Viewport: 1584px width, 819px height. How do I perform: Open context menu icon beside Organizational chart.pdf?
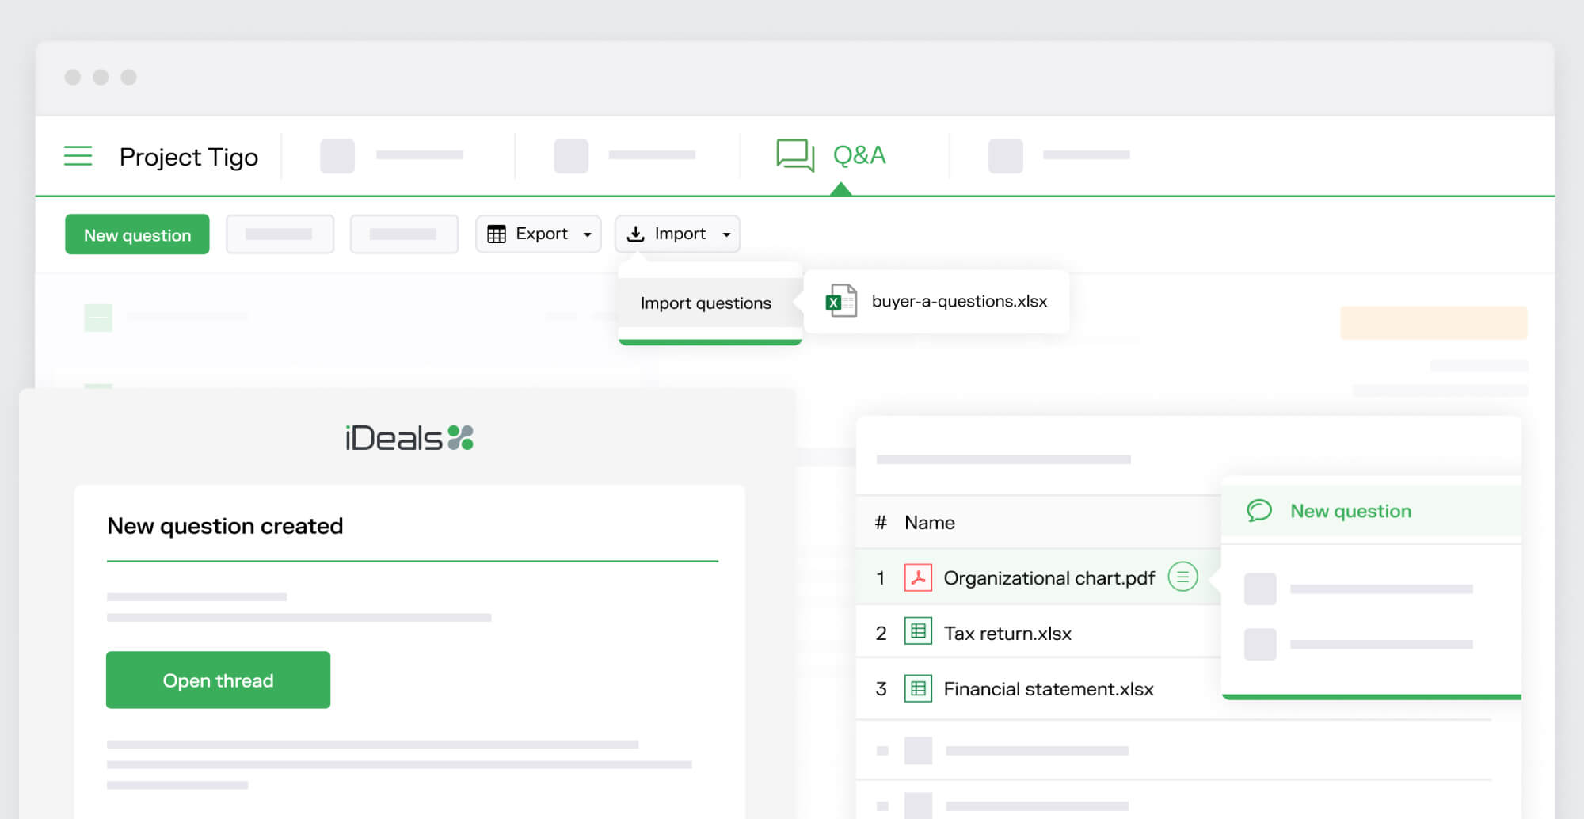click(x=1182, y=577)
